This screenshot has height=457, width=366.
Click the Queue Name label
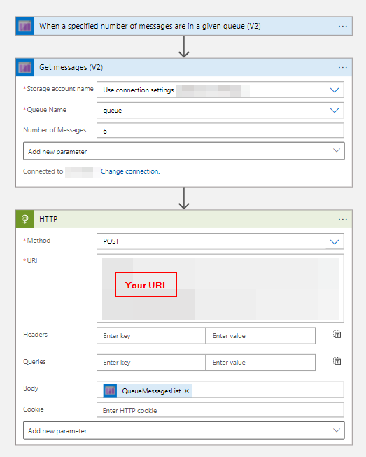point(47,110)
